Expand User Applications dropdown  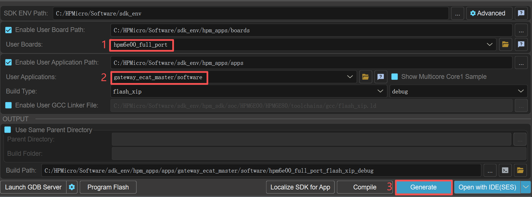350,77
